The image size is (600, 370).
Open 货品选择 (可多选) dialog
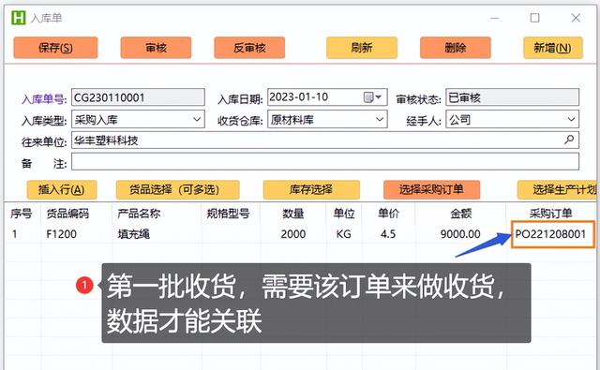tap(178, 189)
